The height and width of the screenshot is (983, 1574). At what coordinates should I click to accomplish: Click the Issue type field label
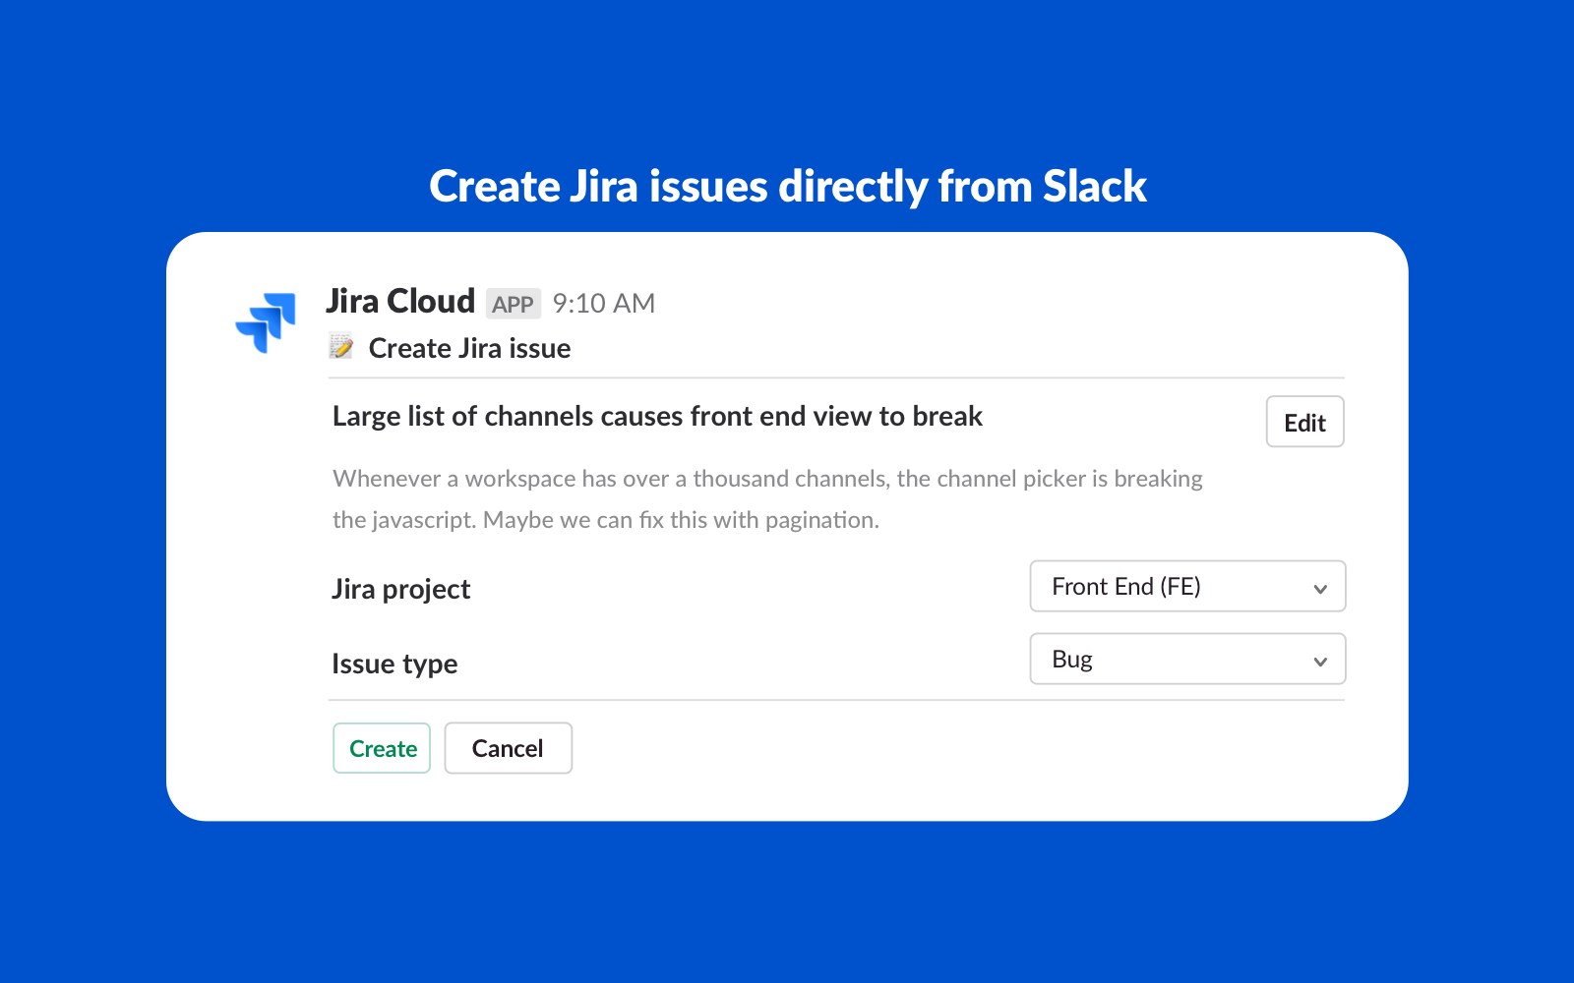pos(393,664)
